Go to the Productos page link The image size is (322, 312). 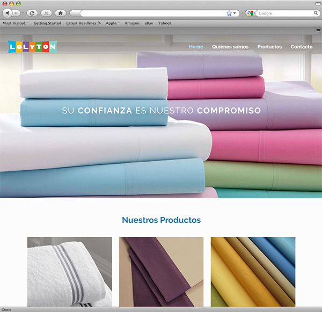pyautogui.click(x=269, y=47)
